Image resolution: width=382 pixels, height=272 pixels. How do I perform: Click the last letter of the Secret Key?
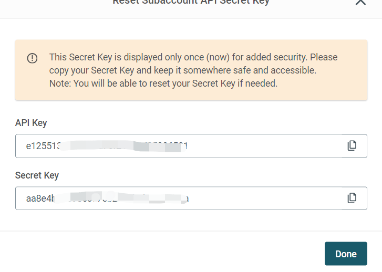click(187, 198)
